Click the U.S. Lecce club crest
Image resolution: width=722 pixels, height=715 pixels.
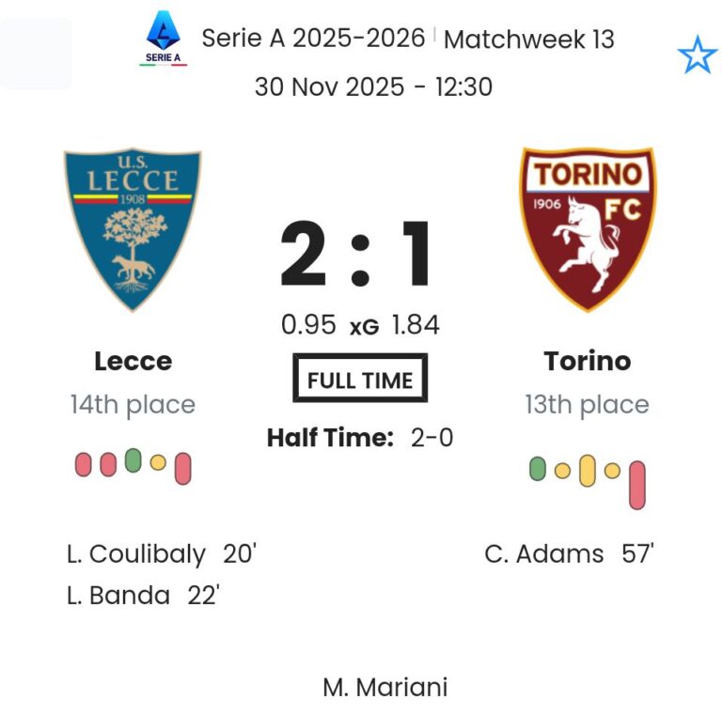click(133, 228)
